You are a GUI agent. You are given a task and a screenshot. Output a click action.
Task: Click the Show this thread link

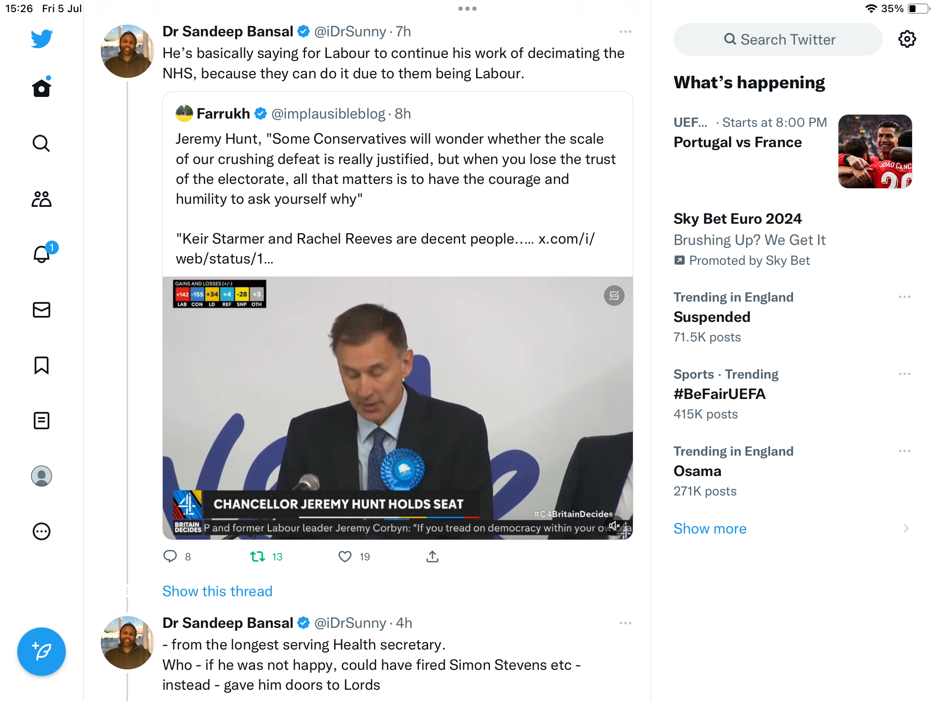pyautogui.click(x=217, y=591)
